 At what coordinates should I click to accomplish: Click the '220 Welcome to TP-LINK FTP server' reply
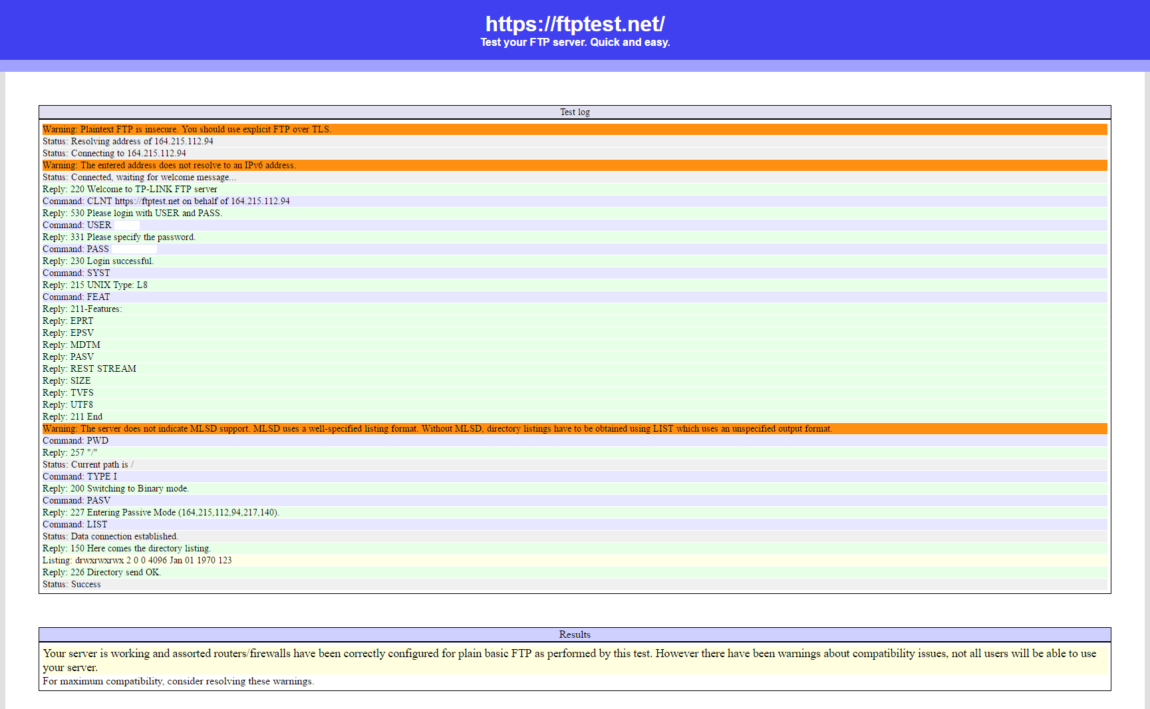tap(130, 190)
